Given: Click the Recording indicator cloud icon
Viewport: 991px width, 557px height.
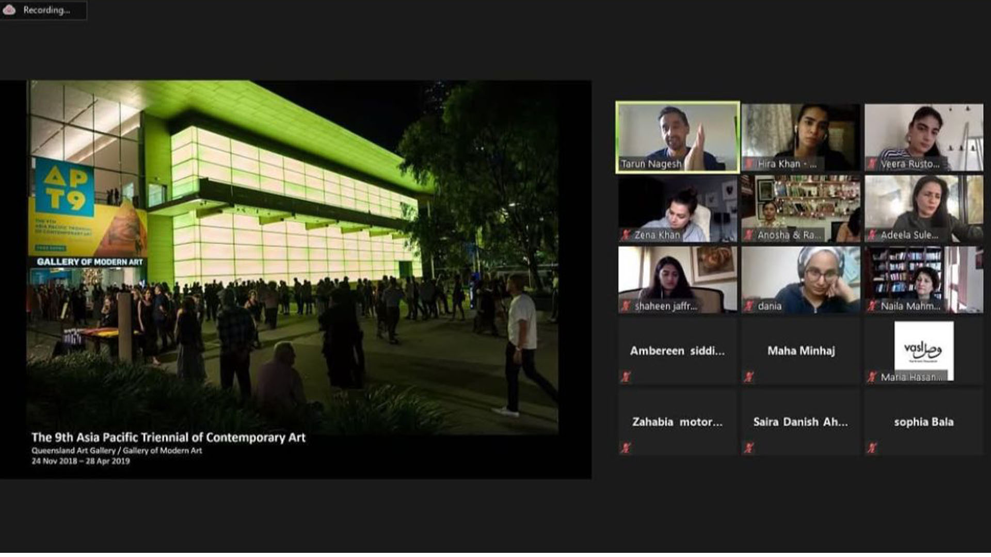Looking at the screenshot, I should tap(9, 10).
